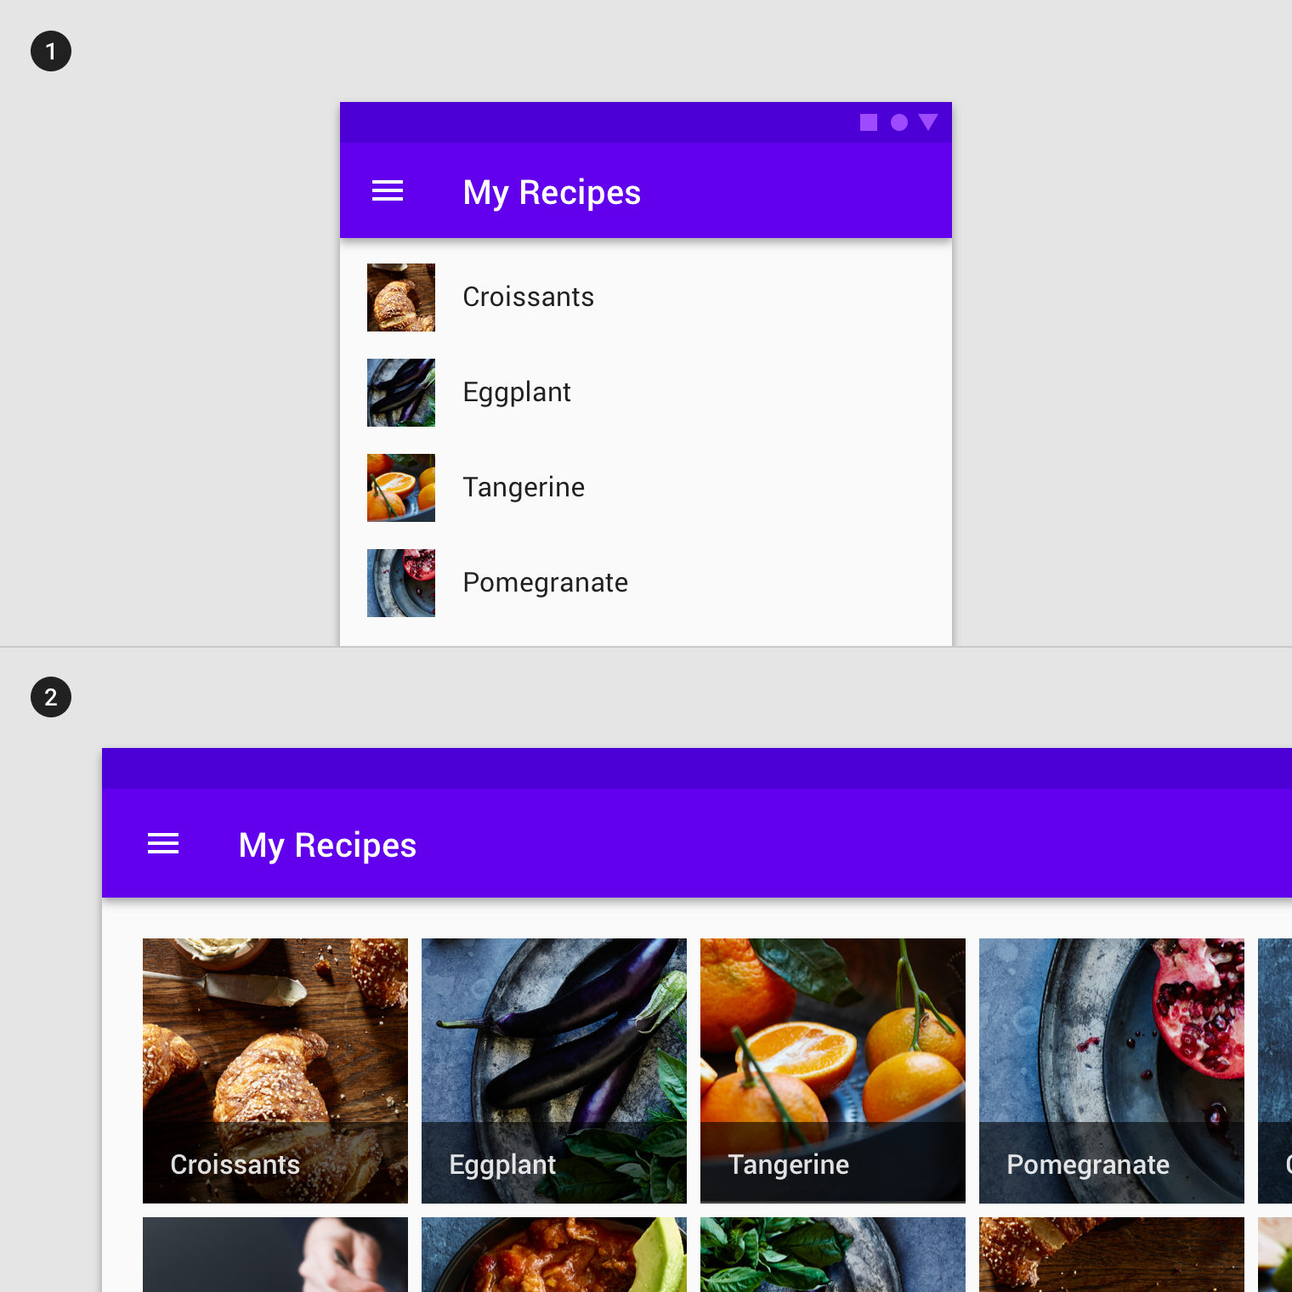The image size is (1292, 1292).
Task: Open the Tangerine thumbnail in the list
Action: pos(401,488)
